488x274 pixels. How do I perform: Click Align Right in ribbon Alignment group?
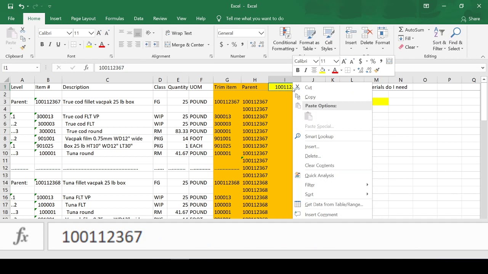[x=138, y=45]
